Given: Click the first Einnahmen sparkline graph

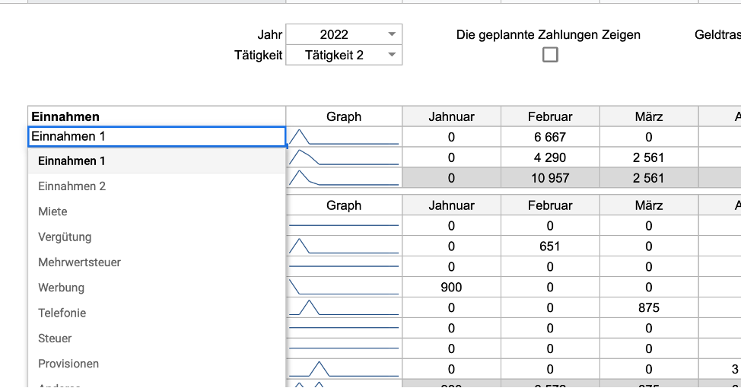Looking at the screenshot, I should coord(344,137).
